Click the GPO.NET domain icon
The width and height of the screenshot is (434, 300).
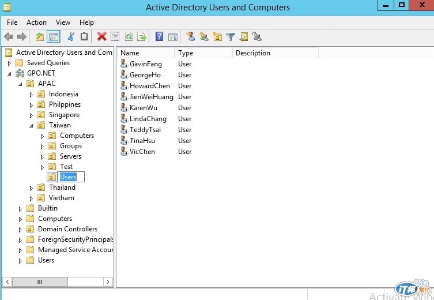(20, 73)
